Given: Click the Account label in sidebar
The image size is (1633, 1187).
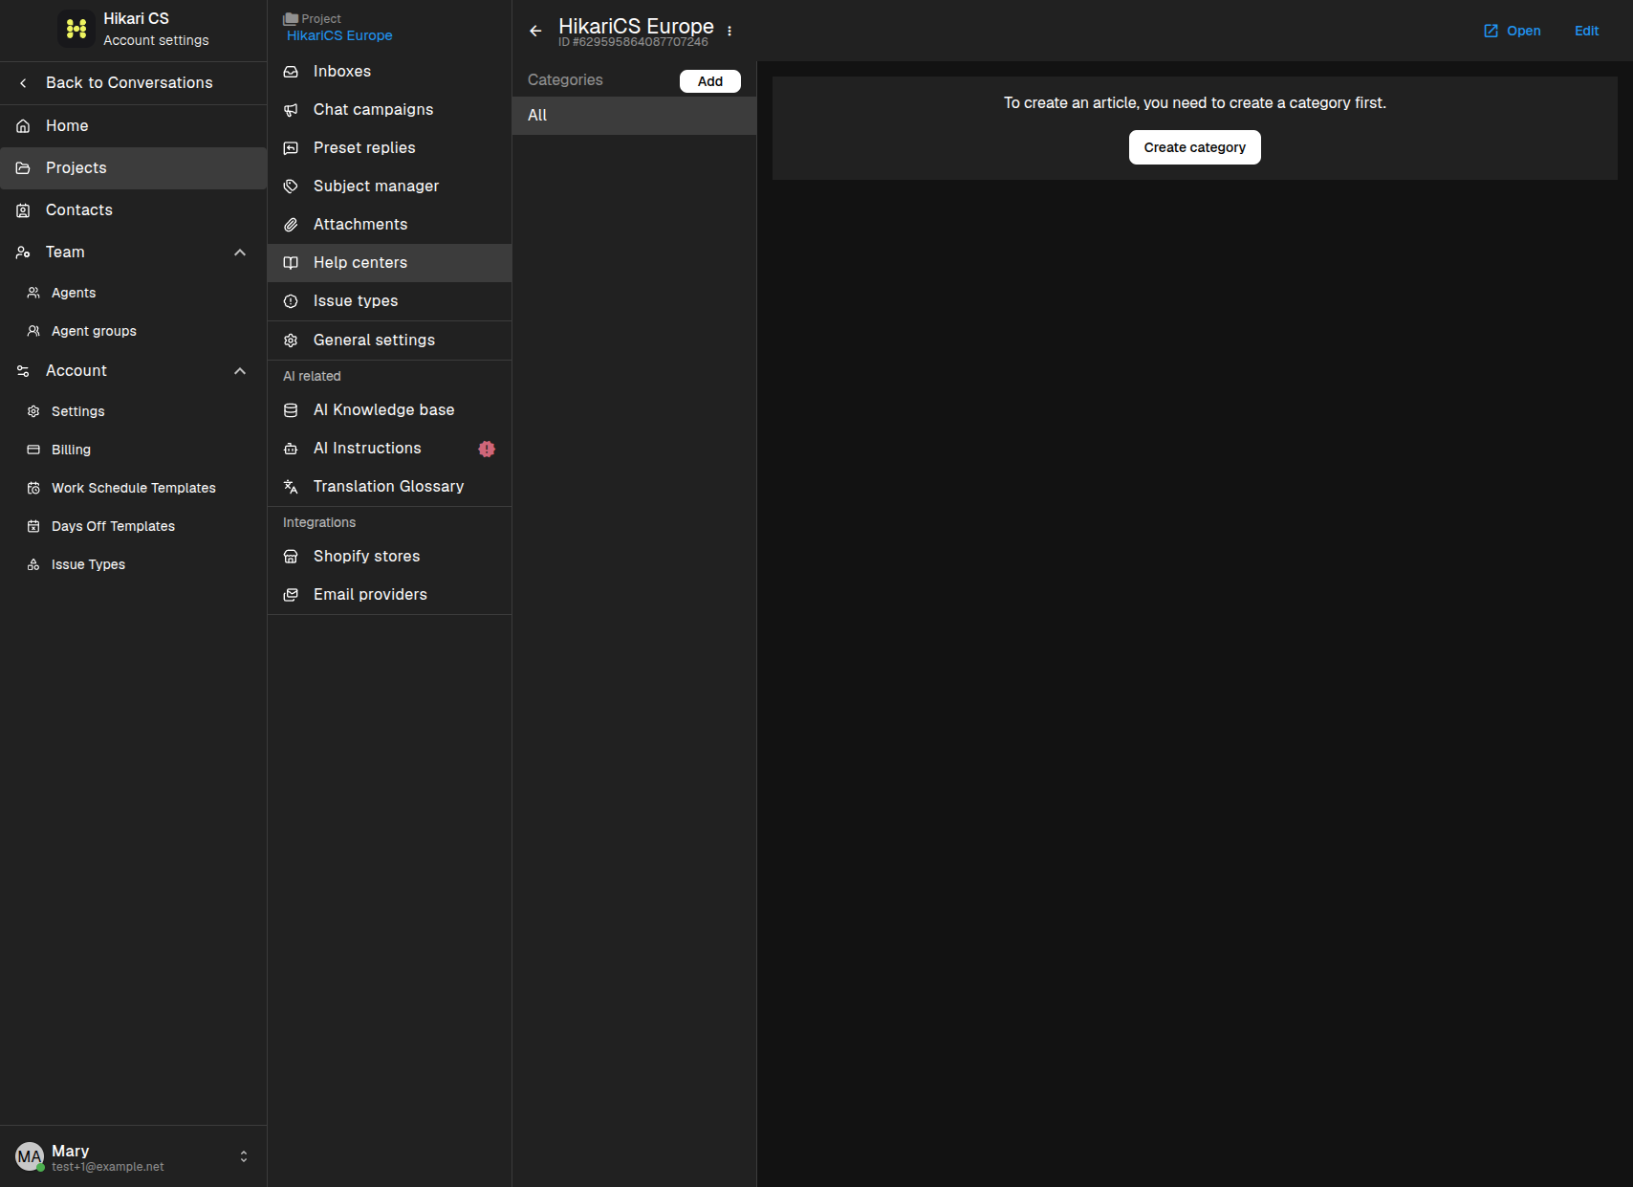Looking at the screenshot, I should (76, 371).
